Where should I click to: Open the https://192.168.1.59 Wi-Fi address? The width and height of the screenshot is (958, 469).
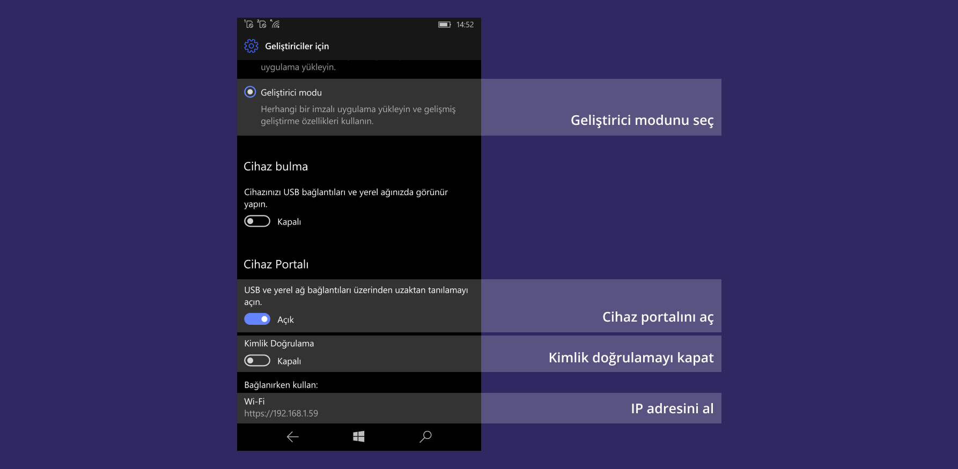tap(281, 413)
